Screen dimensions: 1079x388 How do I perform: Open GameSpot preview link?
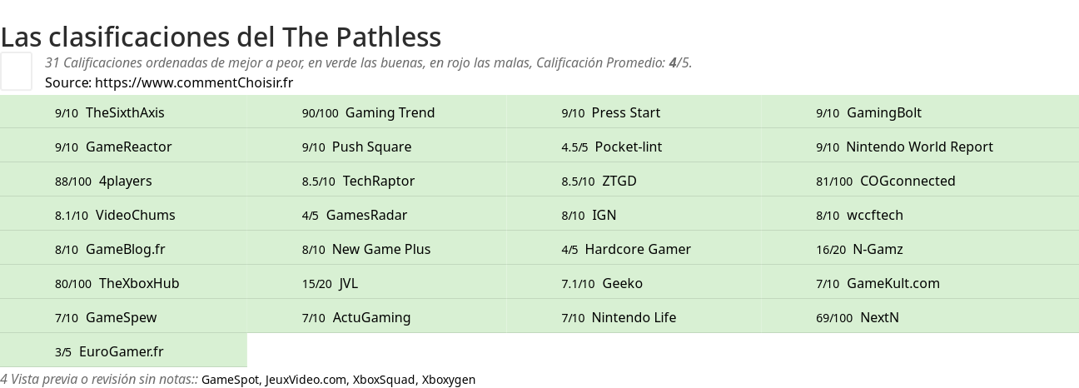[230, 380]
